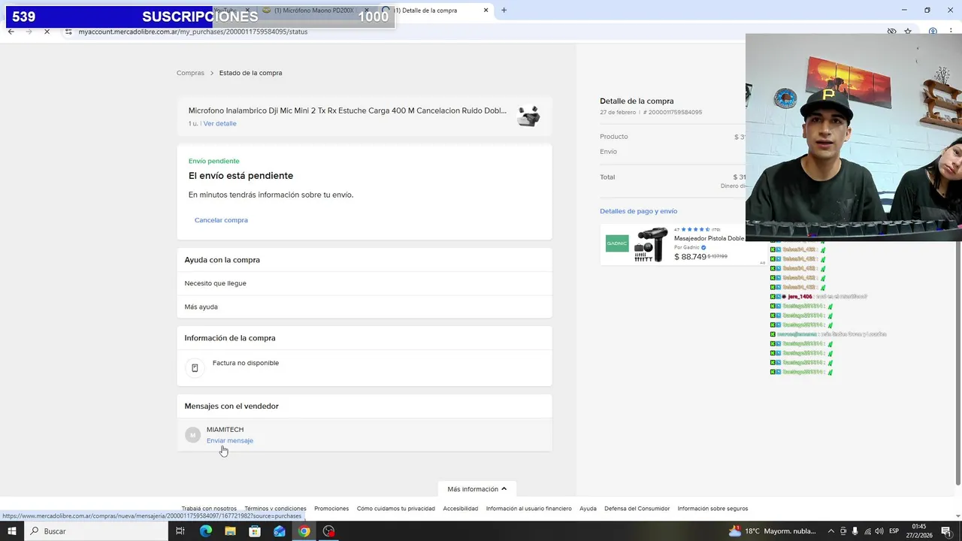Image resolution: width=962 pixels, height=541 pixels.
Task: Open Cómo cuidamos tu privacidad link
Action: click(396, 509)
